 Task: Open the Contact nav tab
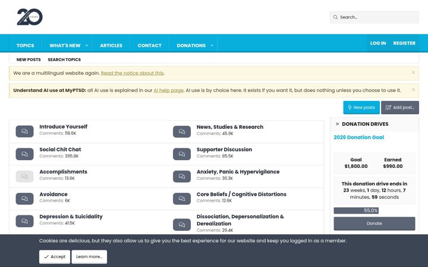pos(150,46)
